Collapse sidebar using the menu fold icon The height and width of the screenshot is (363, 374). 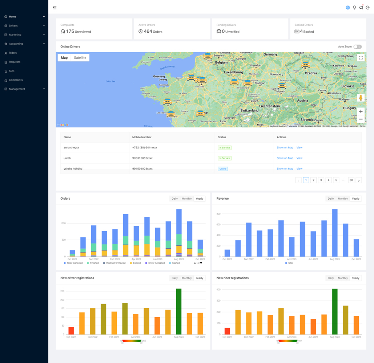tap(55, 8)
